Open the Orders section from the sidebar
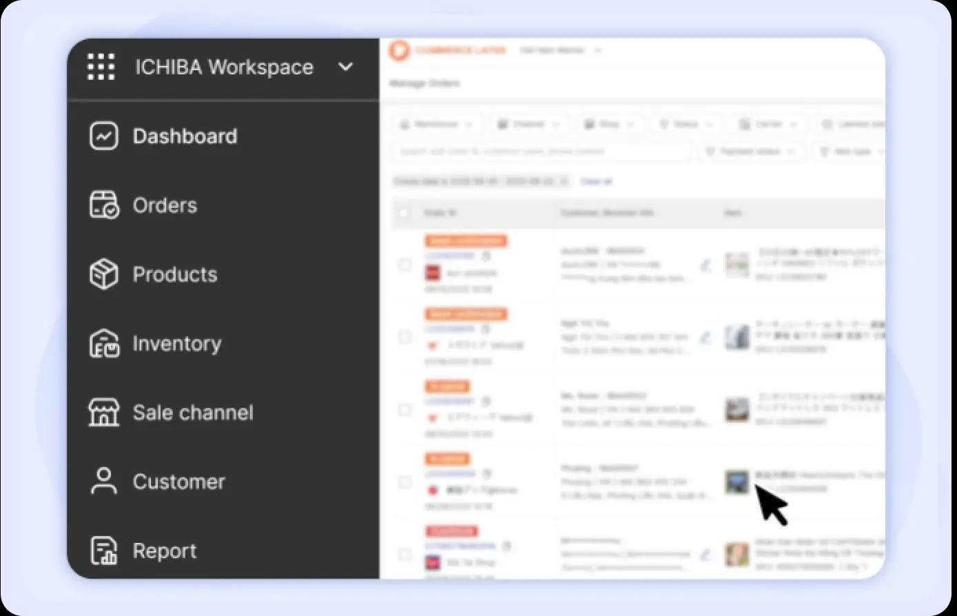This screenshot has height=616, width=957. coord(103,205)
